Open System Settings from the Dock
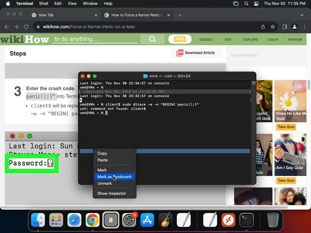The height and width of the screenshot is (233, 311). (x=129, y=220)
